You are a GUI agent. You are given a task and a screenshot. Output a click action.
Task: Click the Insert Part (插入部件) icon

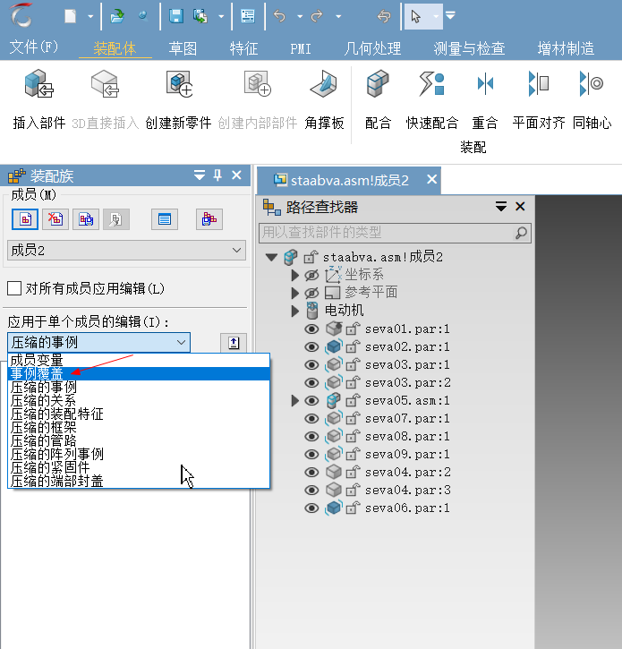38,86
